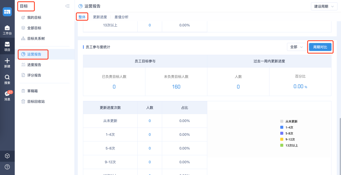The image size is (341, 175).
Task: Open the help question mark icon
Action: point(7,167)
